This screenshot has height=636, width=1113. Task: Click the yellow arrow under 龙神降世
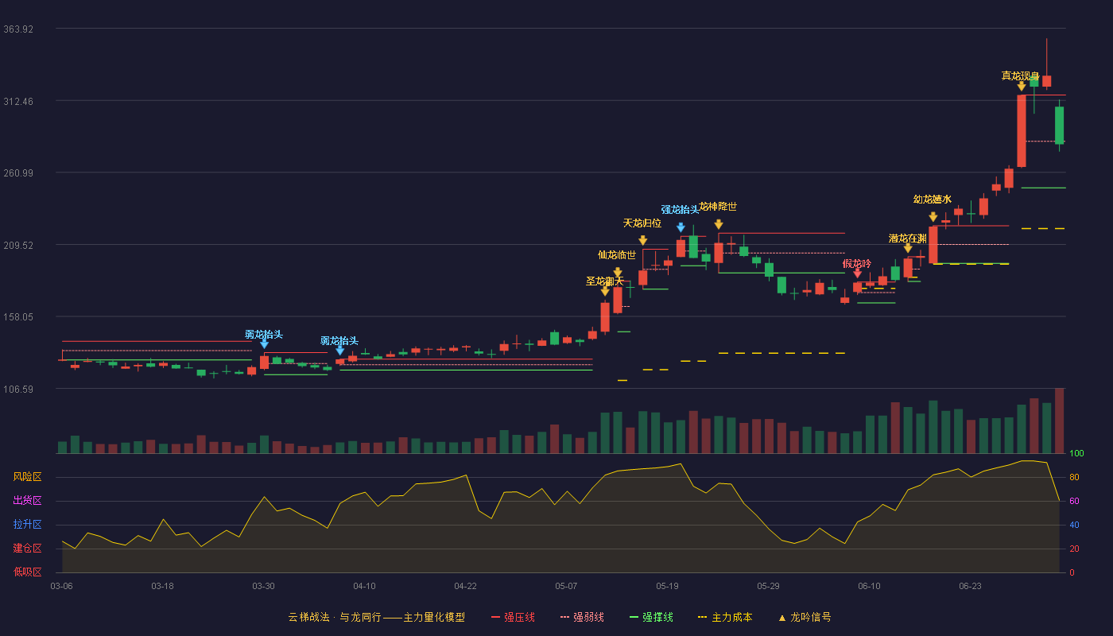719,224
